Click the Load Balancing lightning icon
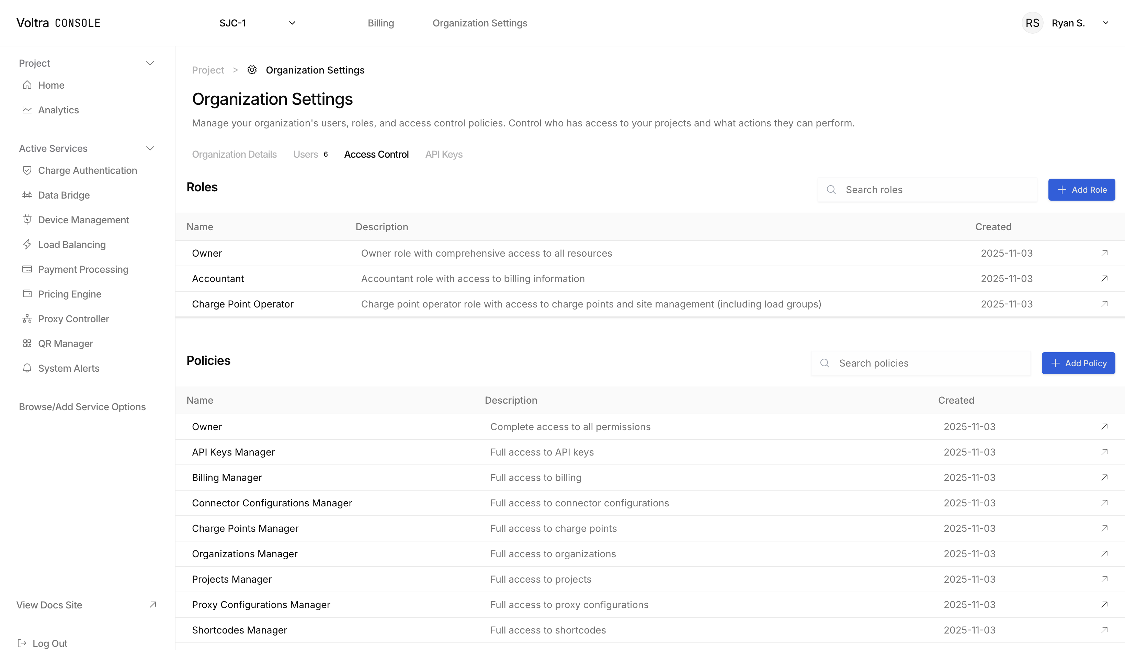The height and width of the screenshot is (650, 1125). click(27, 244)
